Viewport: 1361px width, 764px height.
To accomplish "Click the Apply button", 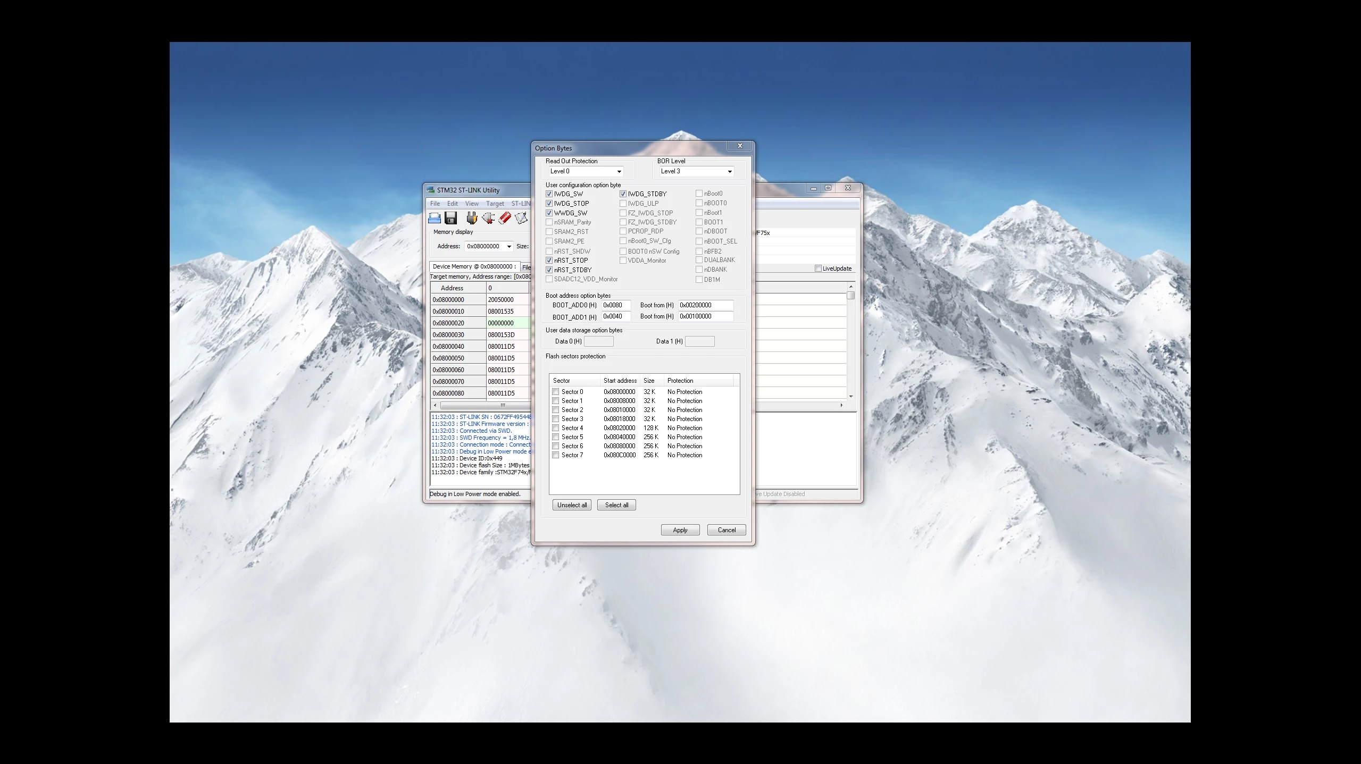I will [x=680, y=530].
